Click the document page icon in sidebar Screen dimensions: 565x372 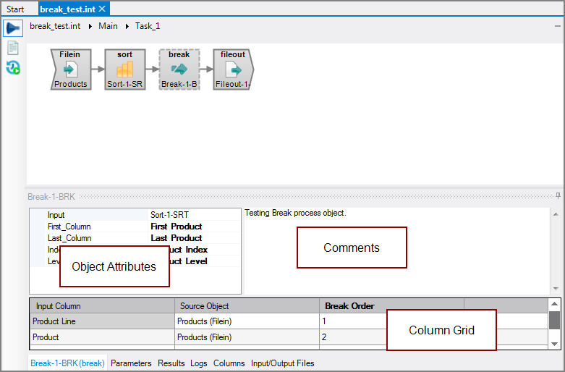[x=12, y=48]
